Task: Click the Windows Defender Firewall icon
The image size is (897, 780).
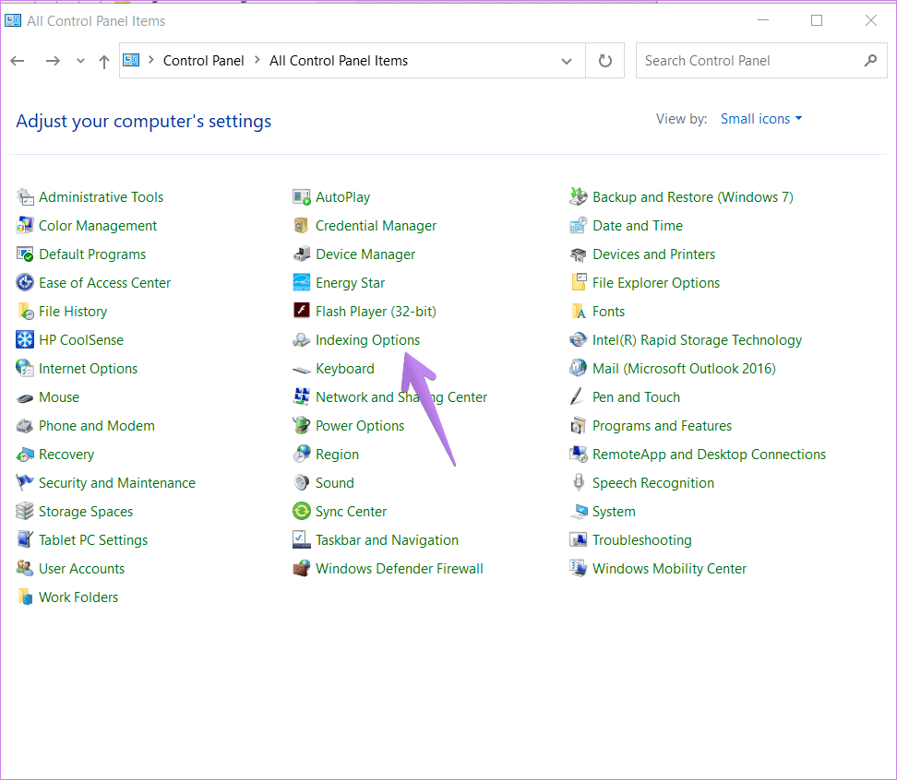Action: point(302,569)
